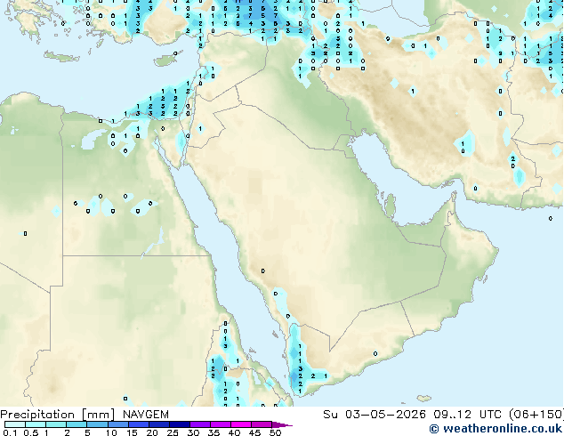Click the "15" legend scale label
This screenshot has width=564, height=436.
[x=132, y=432]
